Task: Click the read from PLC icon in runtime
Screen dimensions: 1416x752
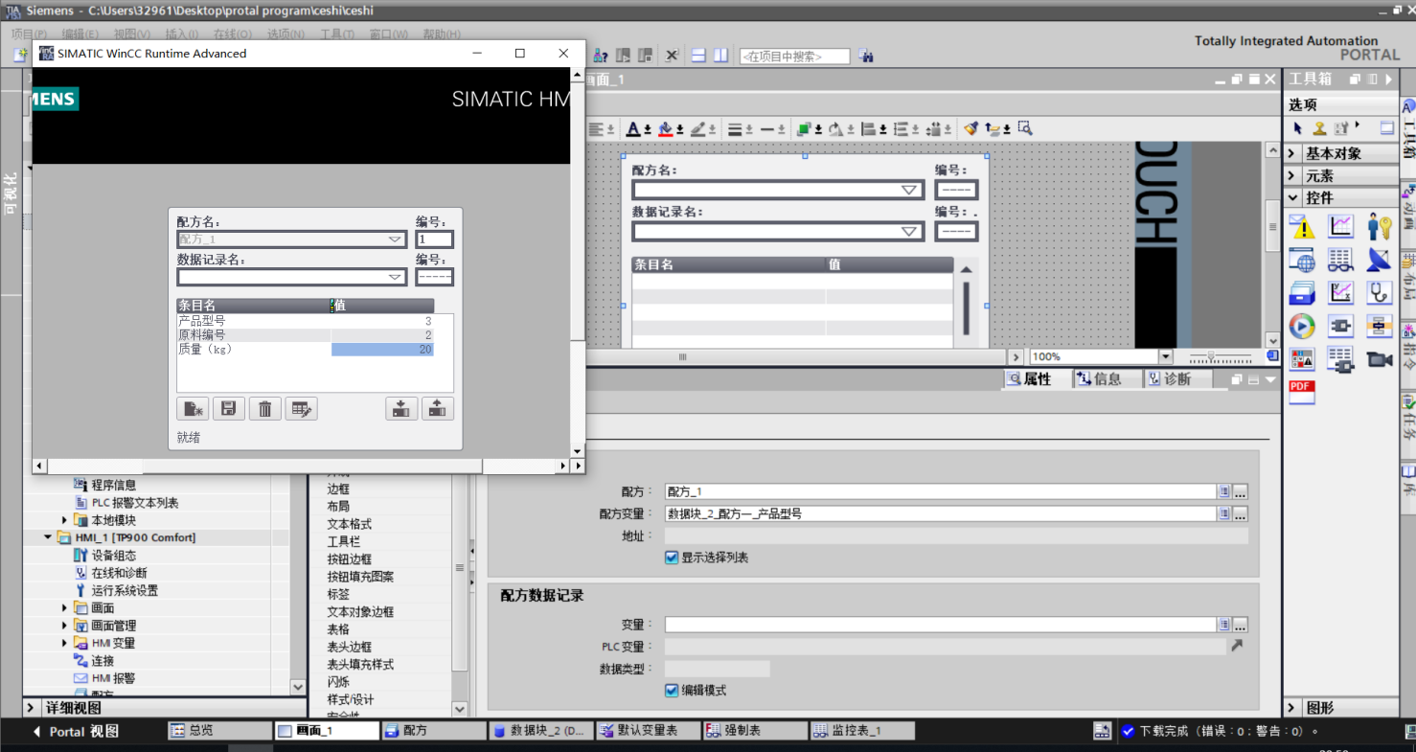Action: [x=438, y=409]
